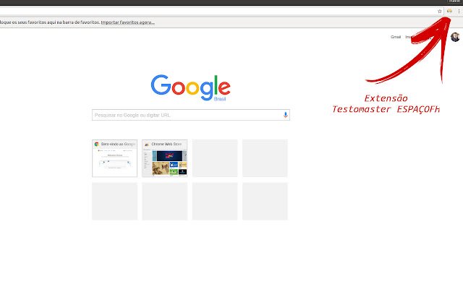Open the Google account avatar
Screen dimensions: 463x289
pos(455,37)
